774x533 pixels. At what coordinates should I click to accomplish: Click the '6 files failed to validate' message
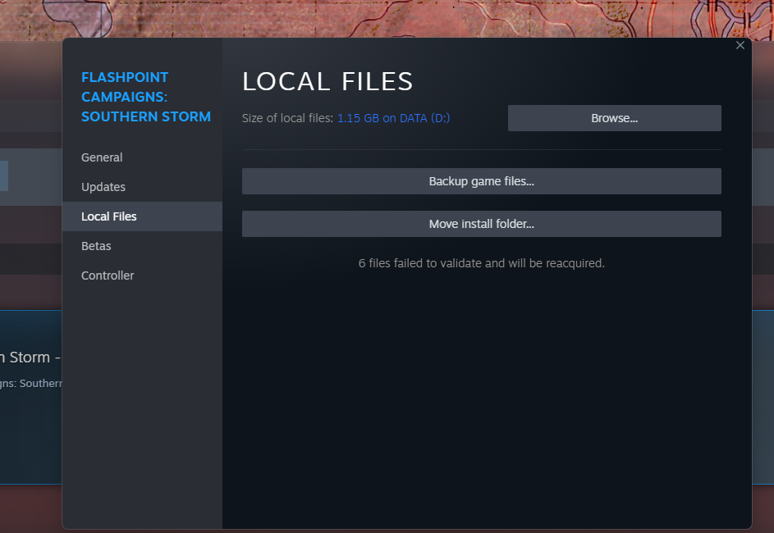pos(481,263)
